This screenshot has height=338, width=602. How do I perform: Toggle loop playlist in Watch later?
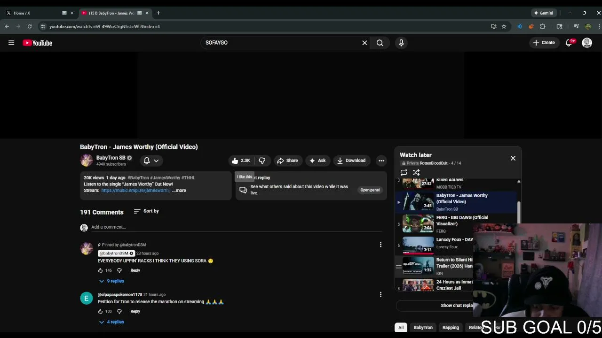(404, 172)
